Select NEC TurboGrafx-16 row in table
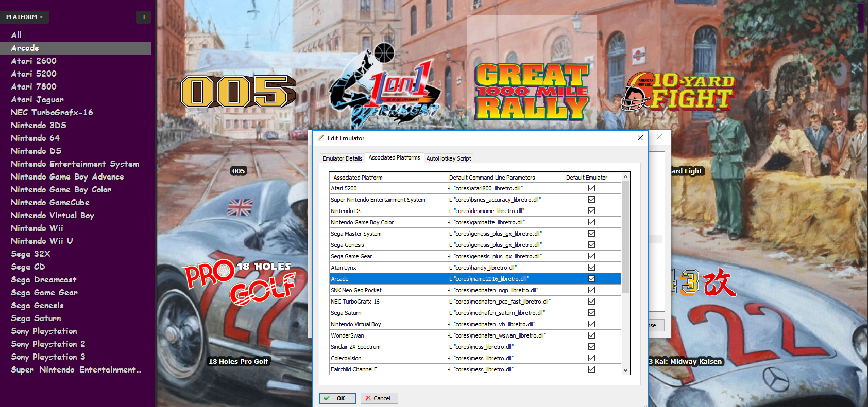The width and height of the screenshot is (868, 407). point(475,302)
